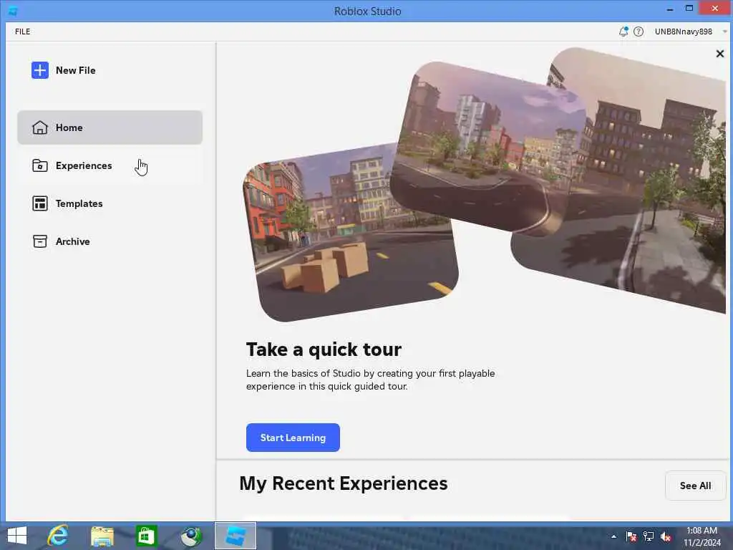
Task: Click the Roblox Studio title bar icon
Action: pos(13,11)
